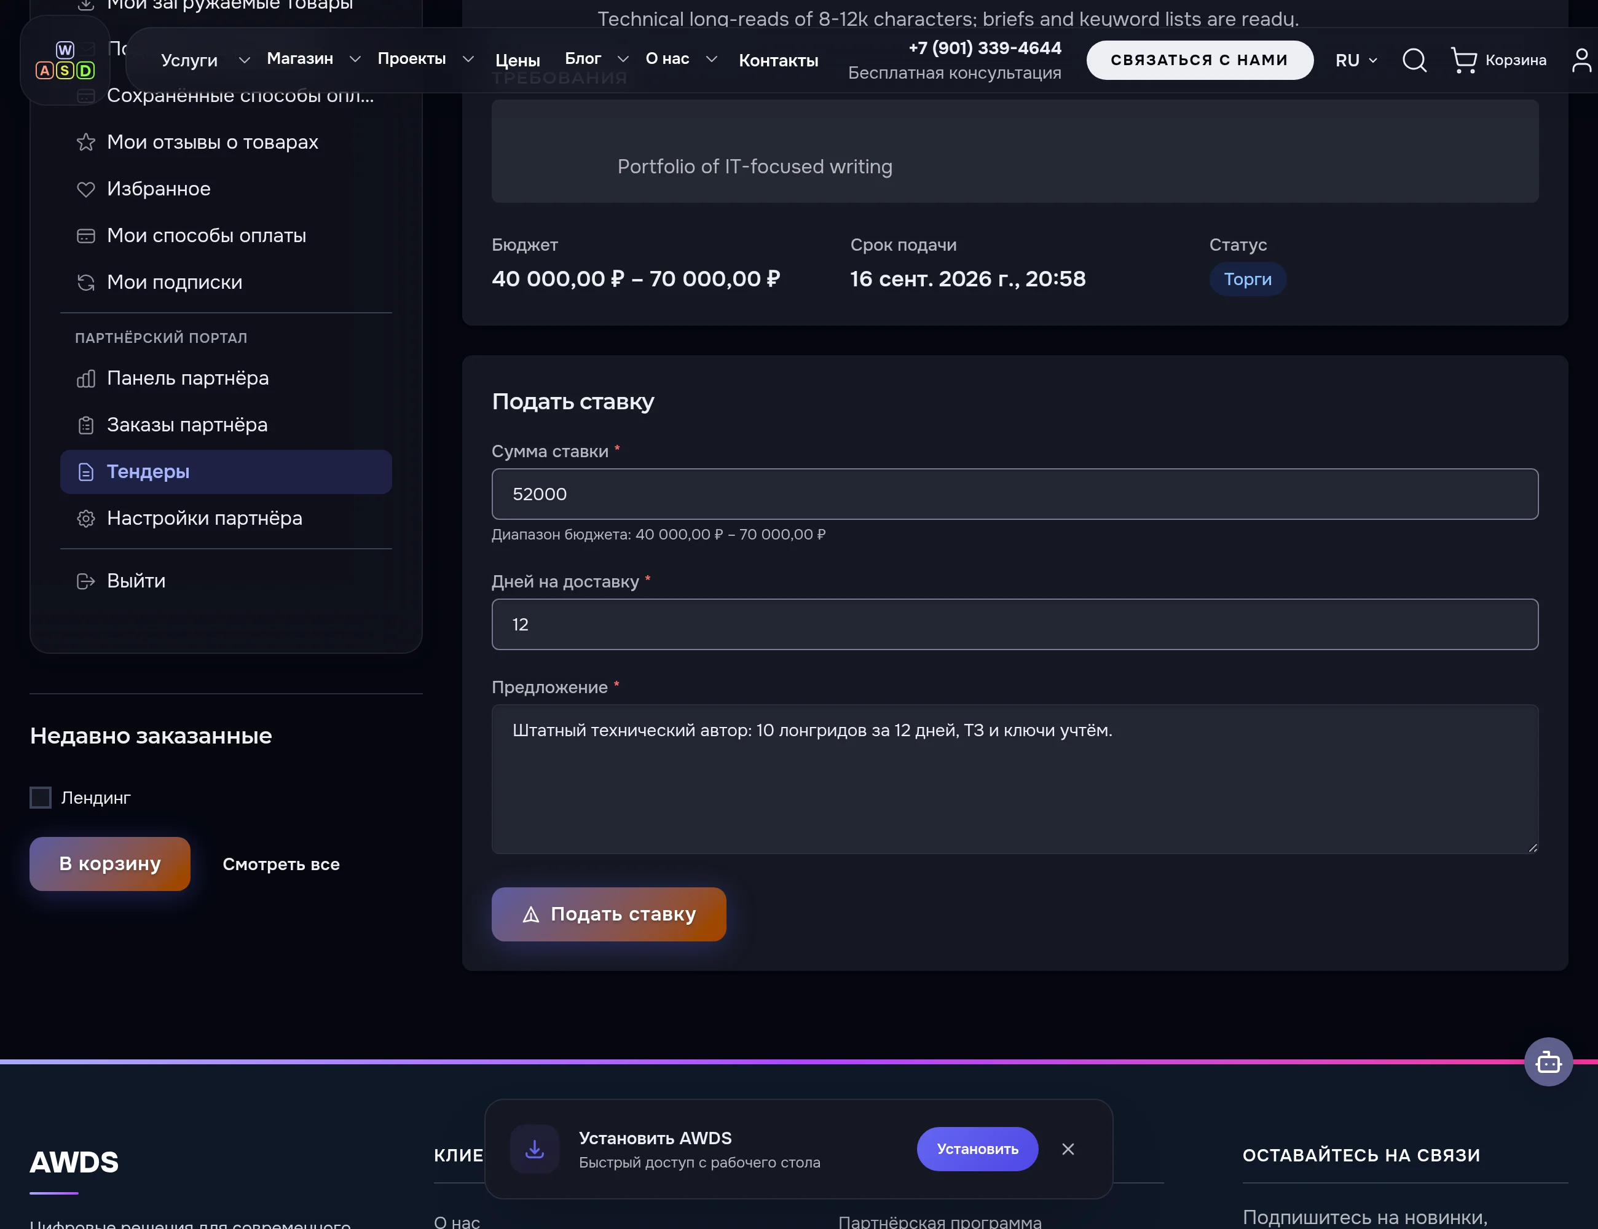
Task: Click the download icon in install banner
Action: click(x=535, y=1149)
